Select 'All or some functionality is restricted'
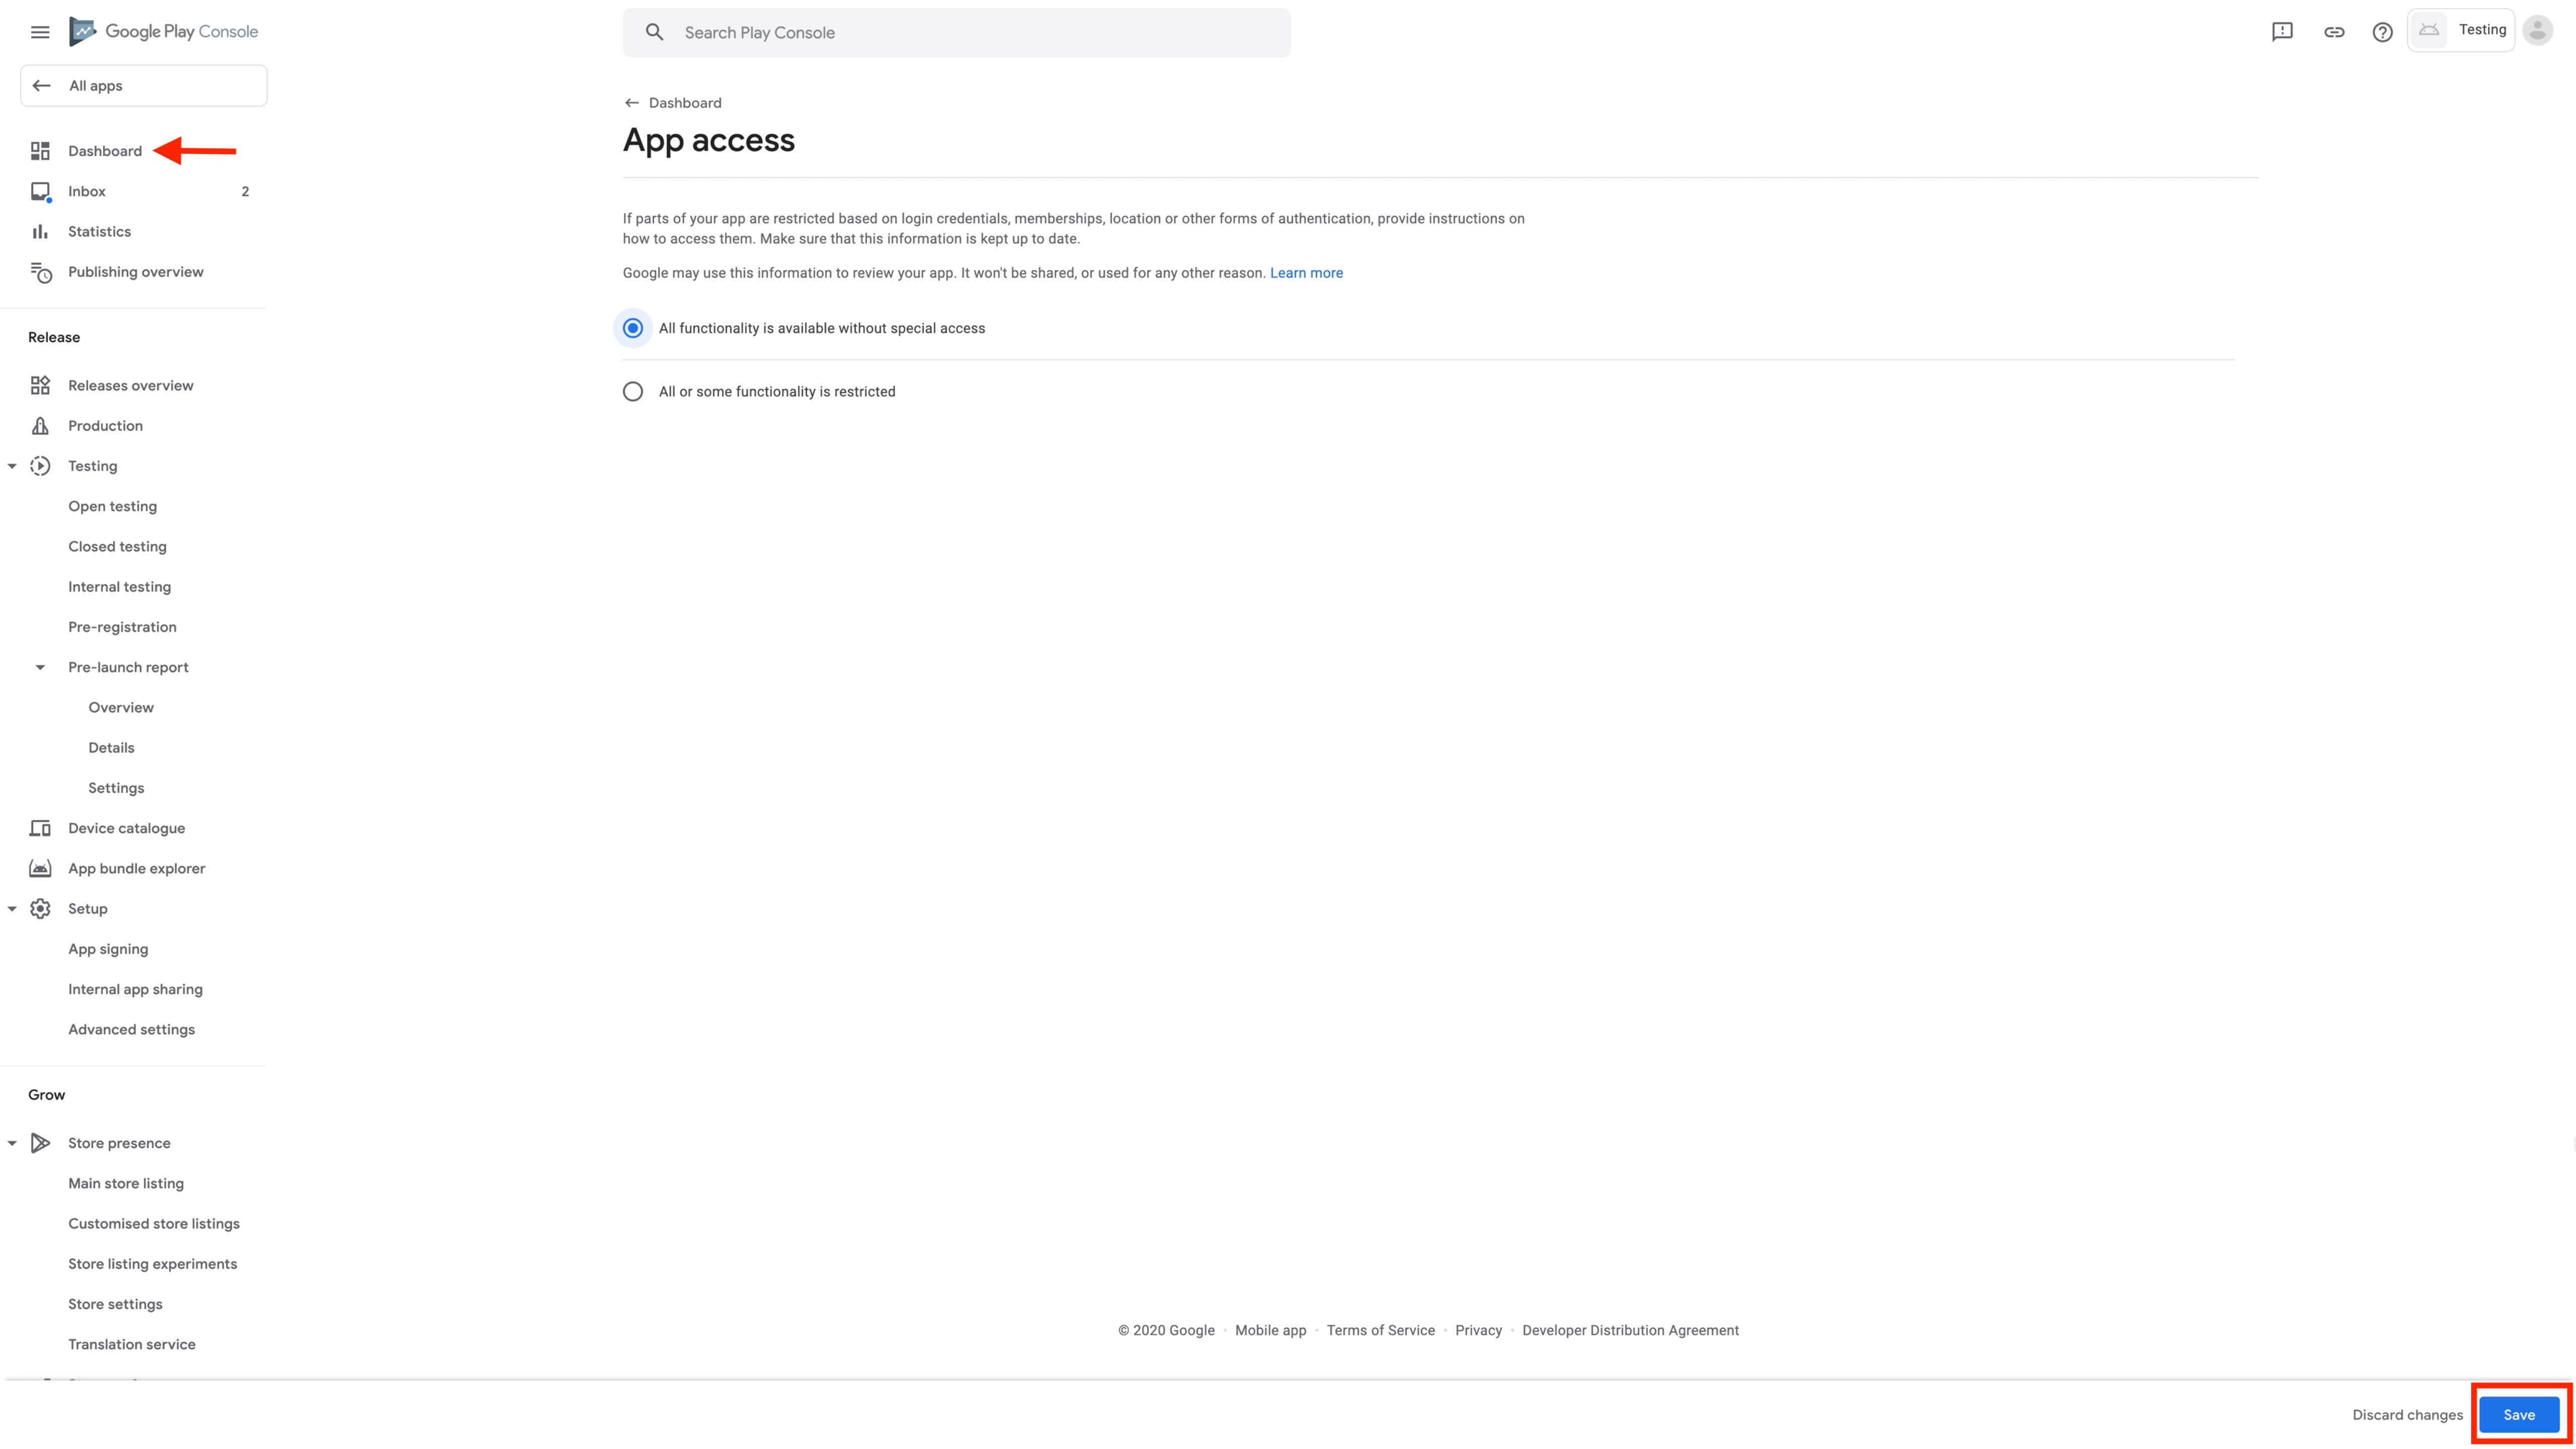2576x1449 pixels. point(633,392)
